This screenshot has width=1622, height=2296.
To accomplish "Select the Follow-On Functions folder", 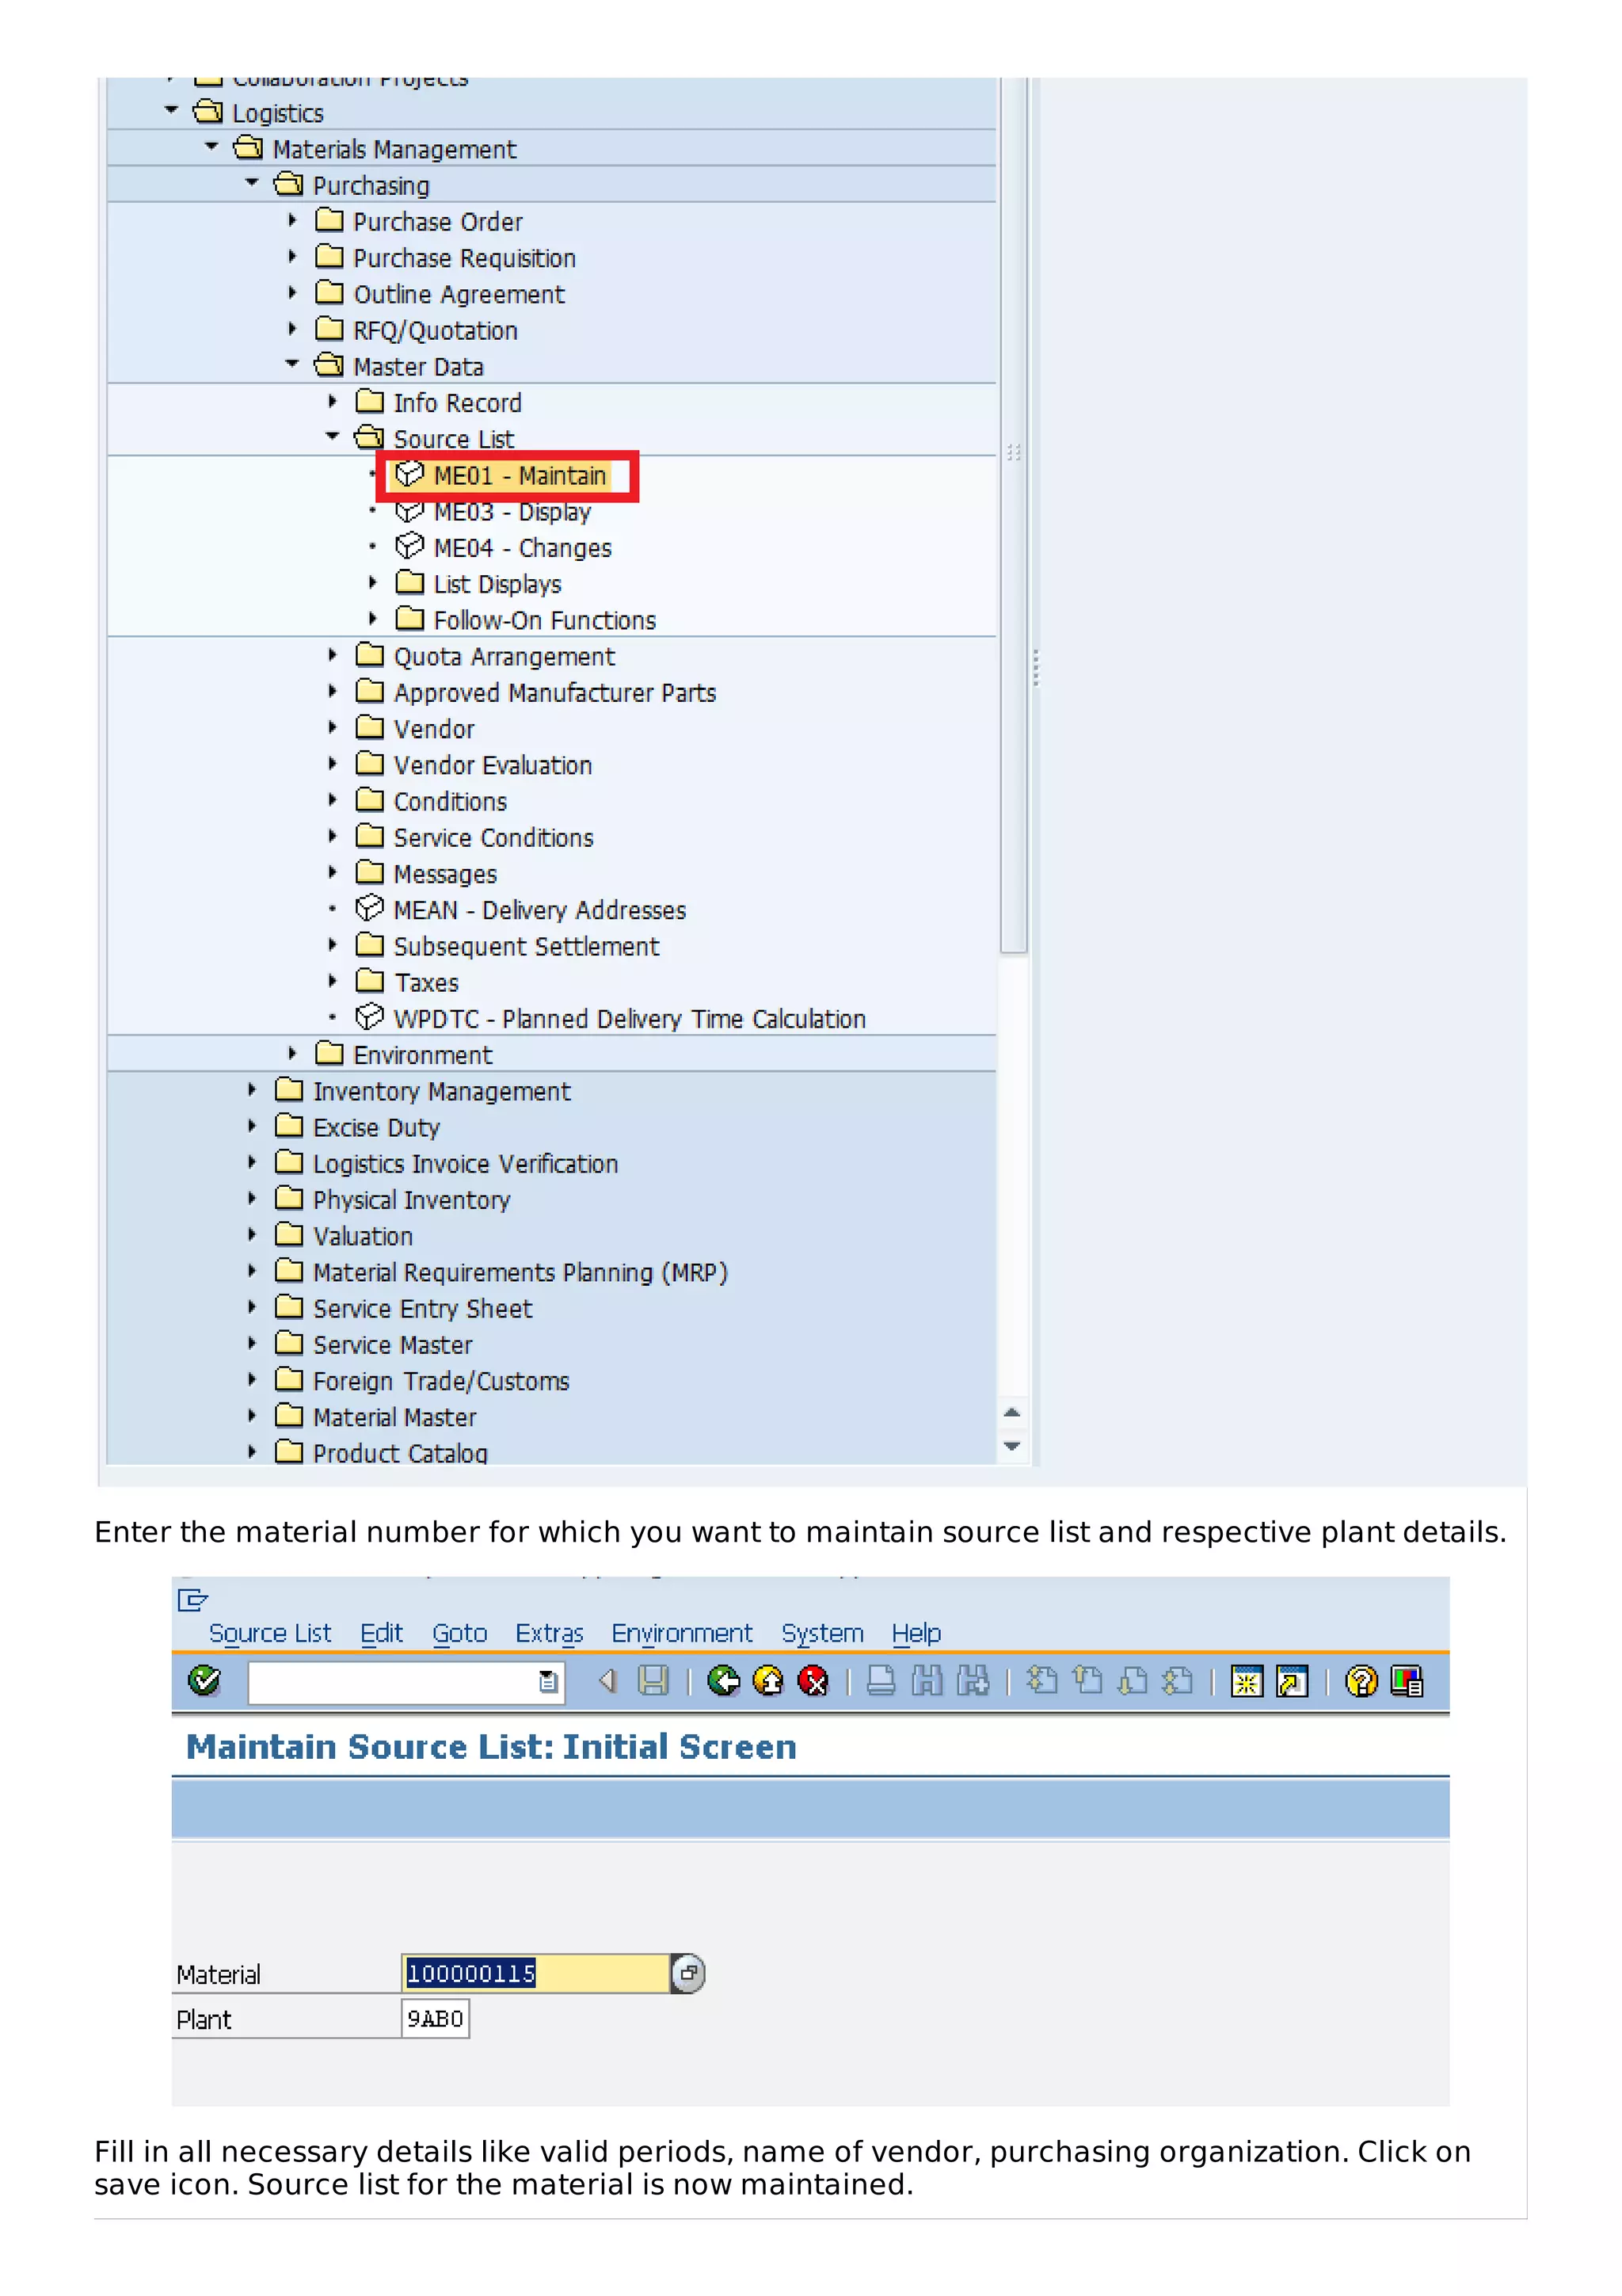I will (545, 620).
